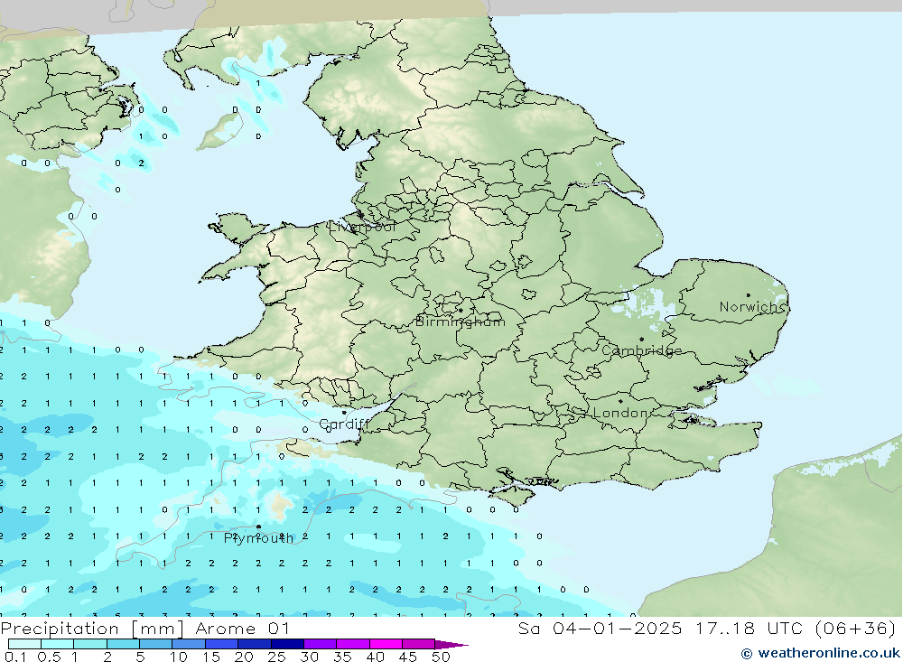Pick the 20–25 mm legend swatch
903x662 pixels.
[254, 644]
